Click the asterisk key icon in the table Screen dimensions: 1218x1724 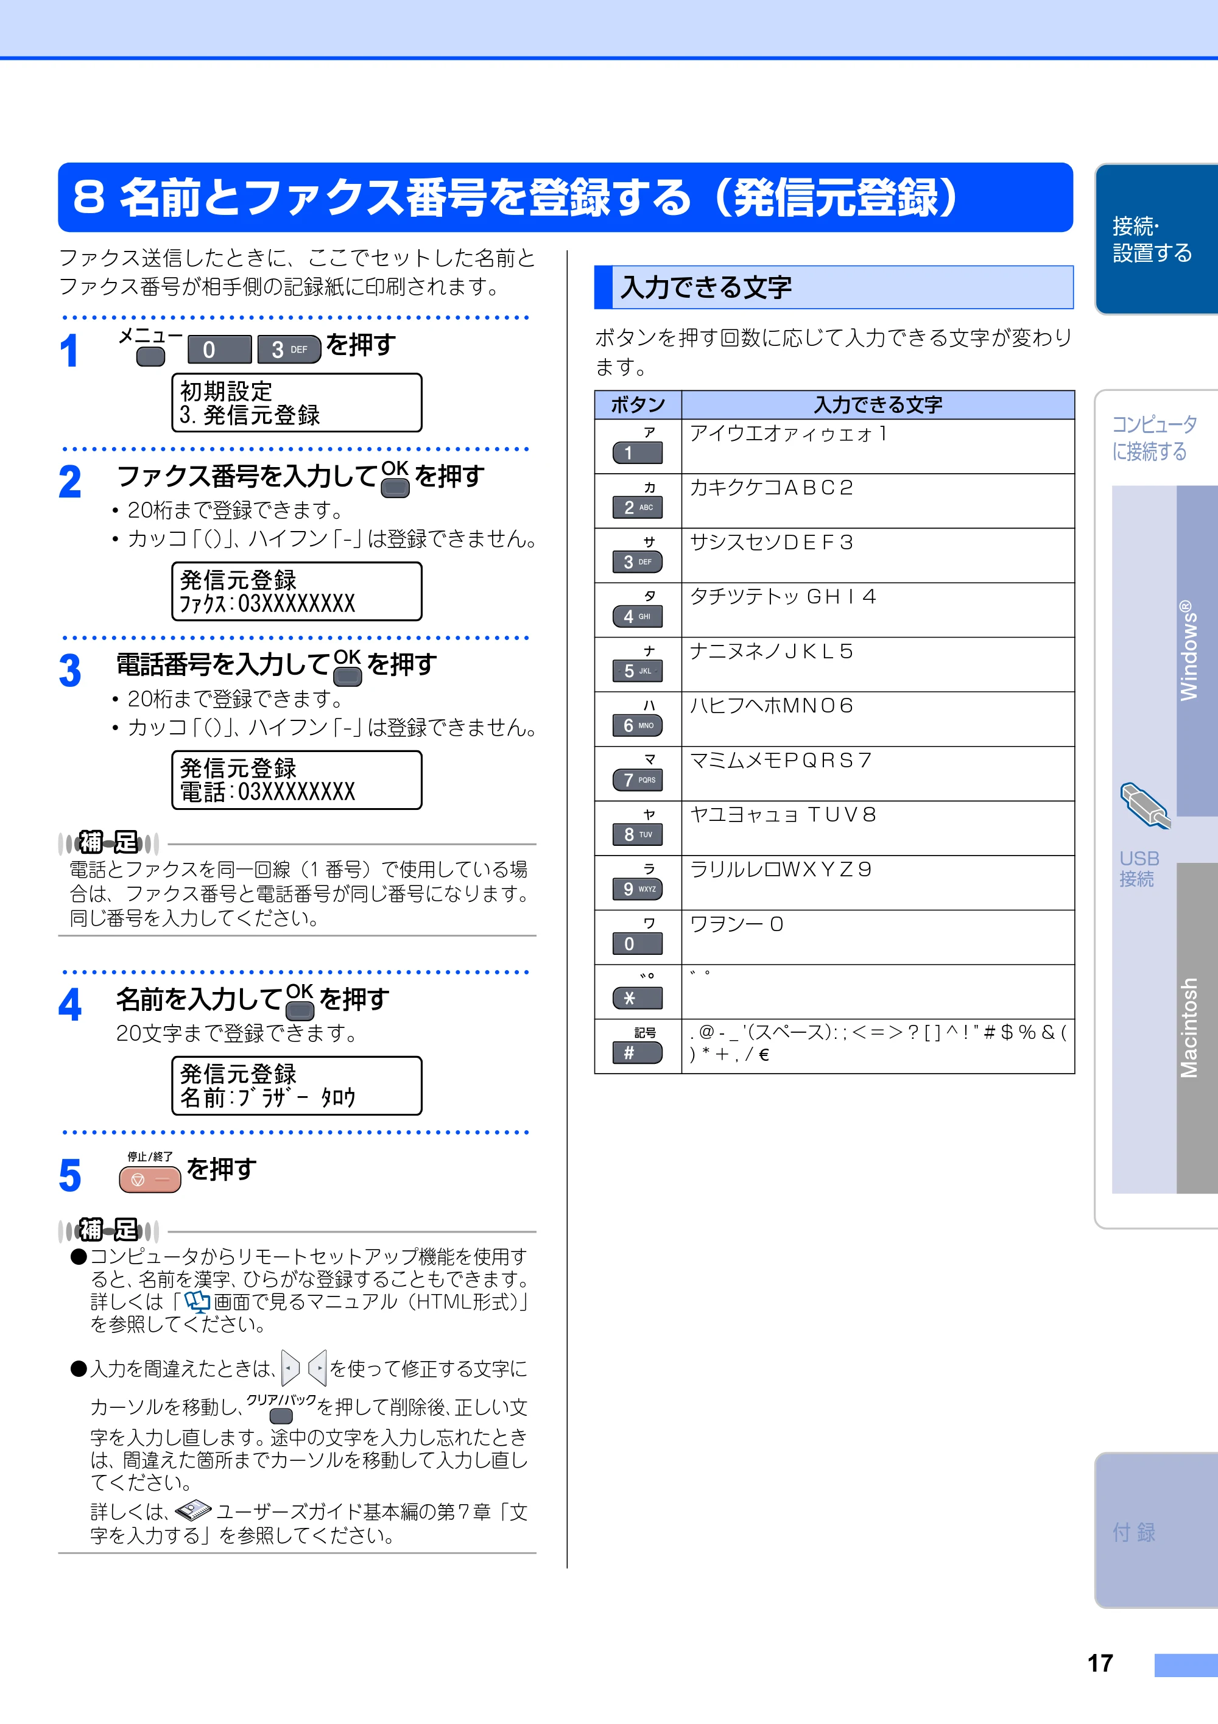638,998
